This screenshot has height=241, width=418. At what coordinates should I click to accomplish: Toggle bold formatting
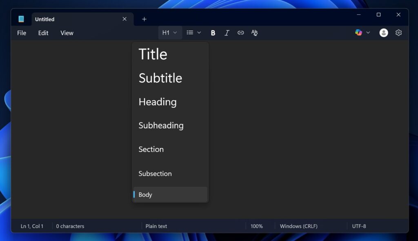pos(213,33)
